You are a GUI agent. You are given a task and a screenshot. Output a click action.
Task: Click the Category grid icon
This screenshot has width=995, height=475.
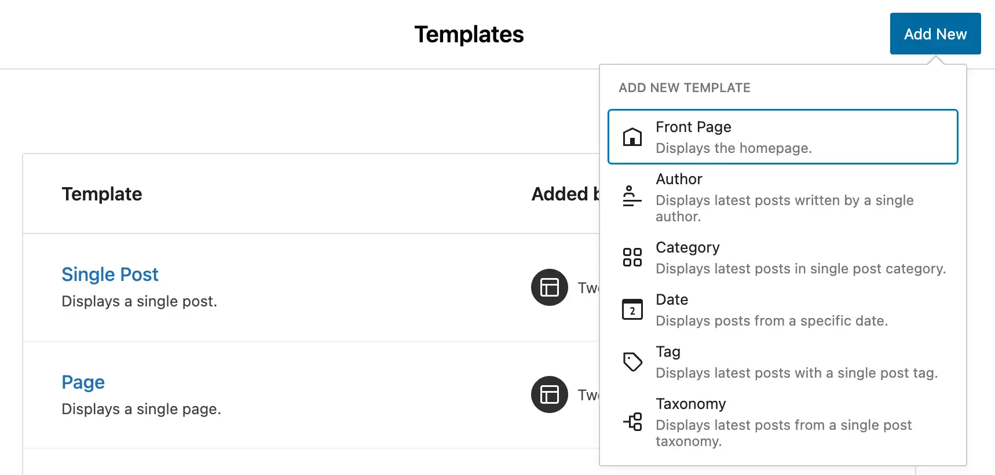pyautogui.click(x=632, y=257)
